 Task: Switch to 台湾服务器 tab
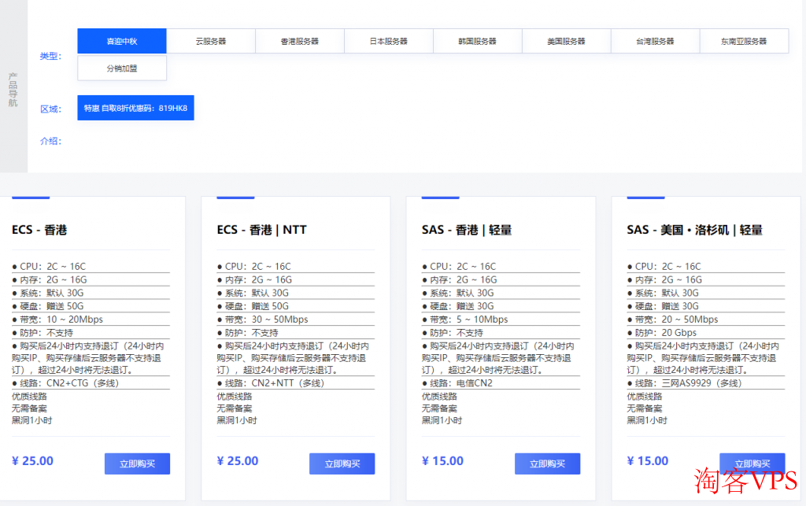[x=656, y=41]
